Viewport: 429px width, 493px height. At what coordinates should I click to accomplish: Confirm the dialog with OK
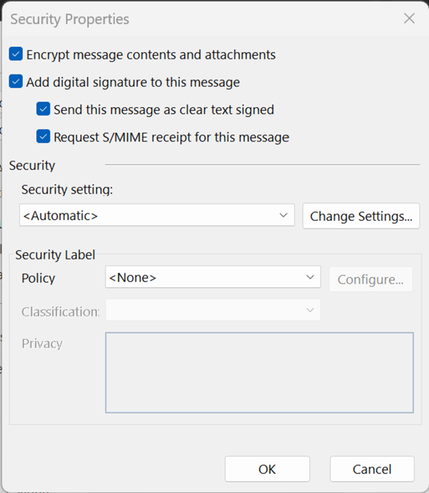pyautogui.click(x=267, y=469)
